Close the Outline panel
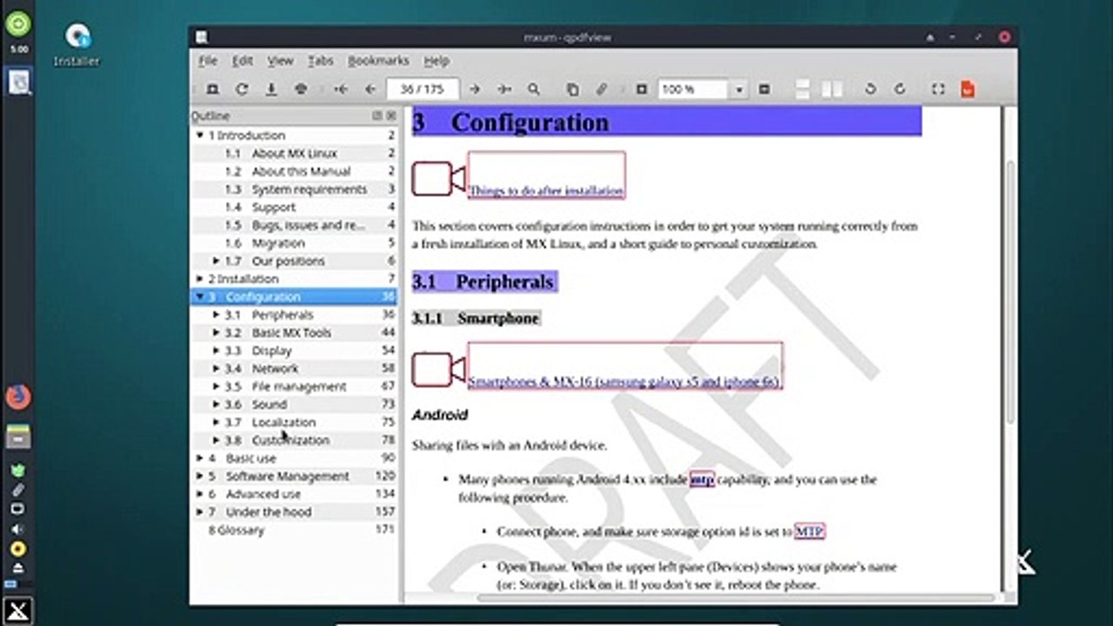The image size is (1113, 626). pos(391,116)
